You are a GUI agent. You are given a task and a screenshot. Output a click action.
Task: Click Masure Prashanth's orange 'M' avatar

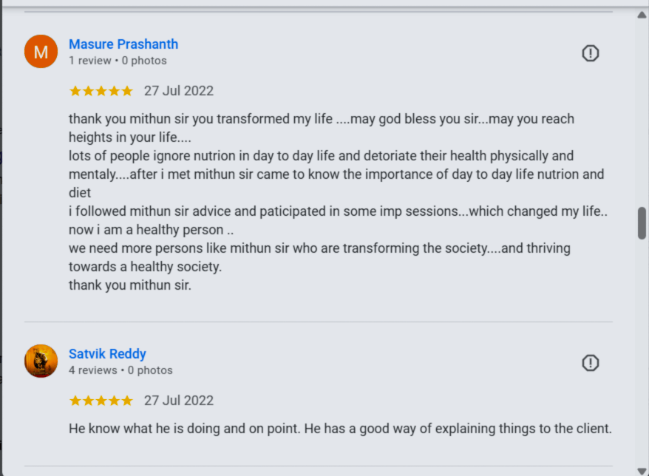tap(41, 52)
